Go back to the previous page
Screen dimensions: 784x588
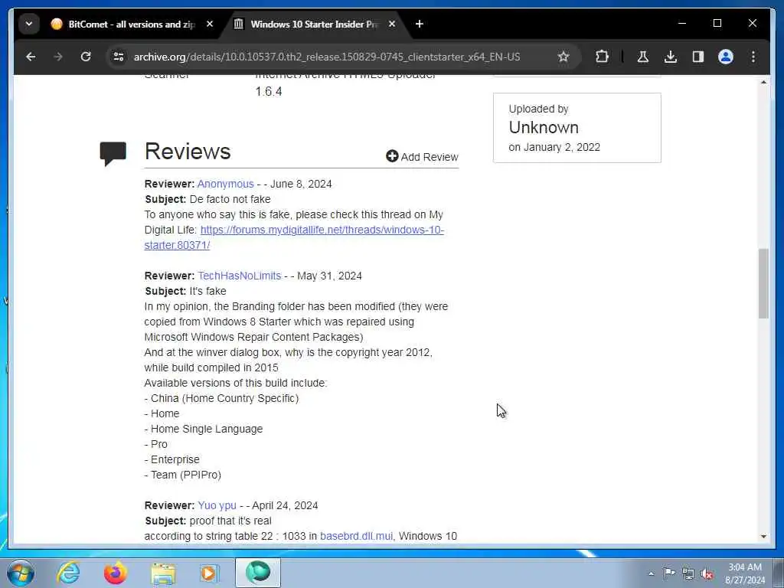[31, 57]
